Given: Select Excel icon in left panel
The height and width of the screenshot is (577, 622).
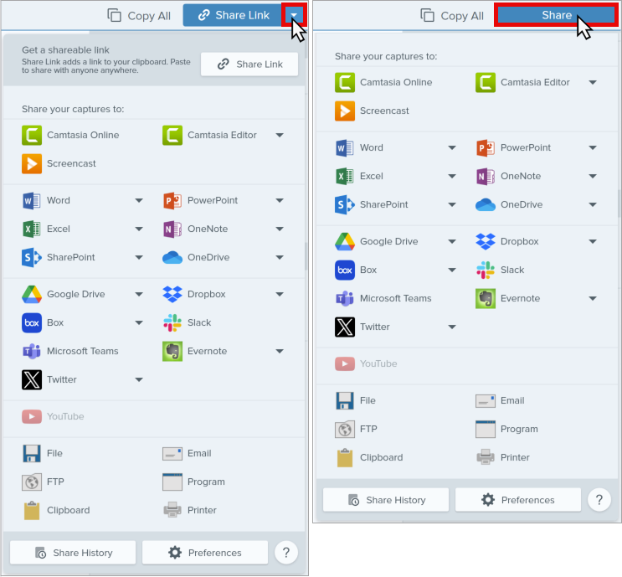Looking at the screenshot, I should [x=32, y=229].
